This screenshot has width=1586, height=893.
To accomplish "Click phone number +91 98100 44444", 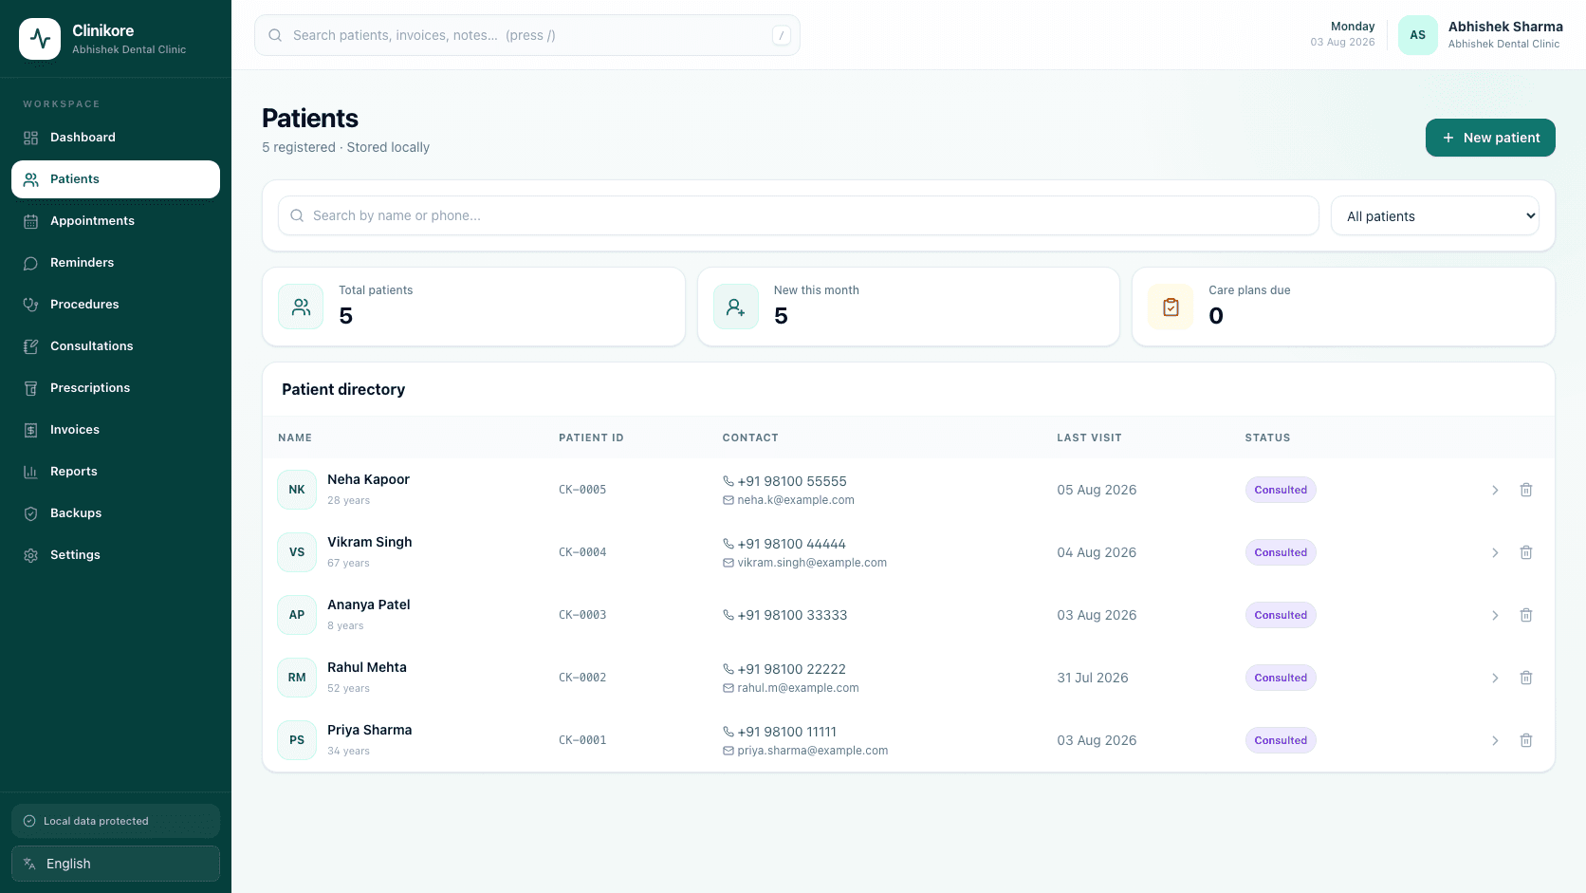I will [x=791, y=544].
